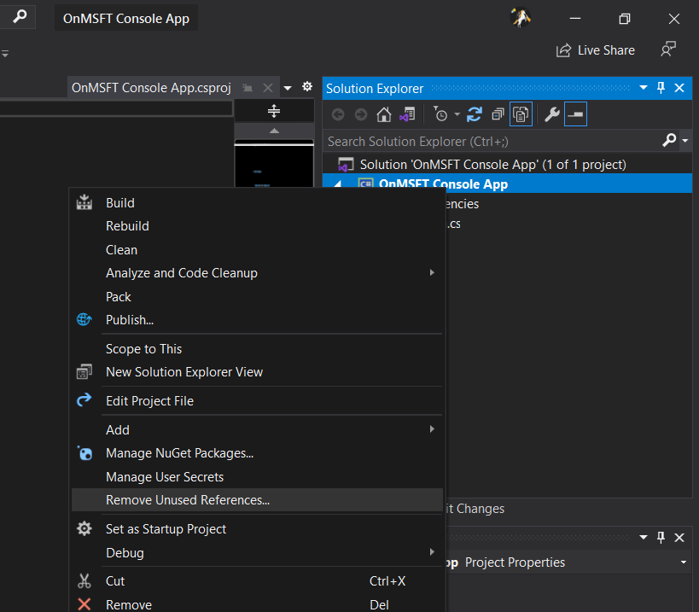Choose Cut from context menu

click(257, 580)
